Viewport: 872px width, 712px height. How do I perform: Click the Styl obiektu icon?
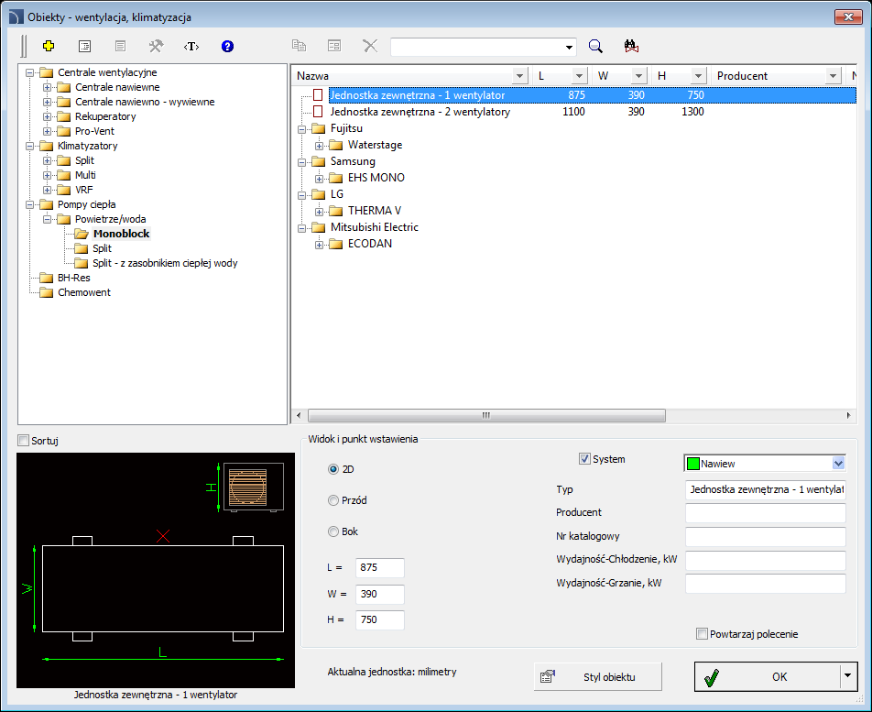pyautogui.click(x=548, y=676)
